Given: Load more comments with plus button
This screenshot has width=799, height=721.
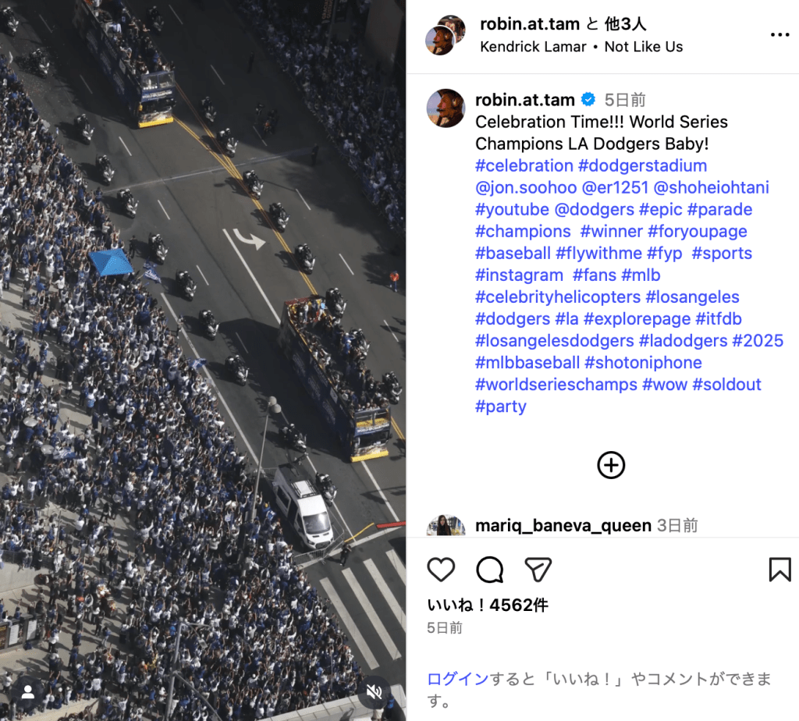Looking at the screenshot, I should [611, 465].
